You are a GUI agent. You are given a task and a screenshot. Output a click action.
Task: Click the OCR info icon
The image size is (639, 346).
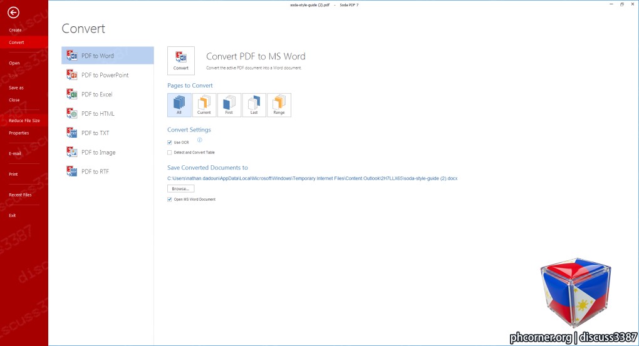(x=200, y=140)
